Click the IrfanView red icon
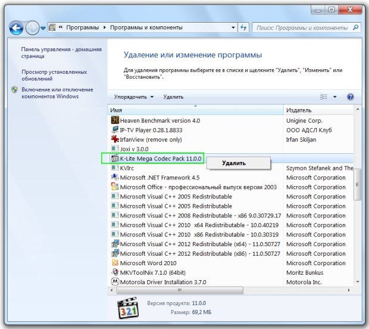Viewport: 369px width, 329px height. tap(115, 139)
